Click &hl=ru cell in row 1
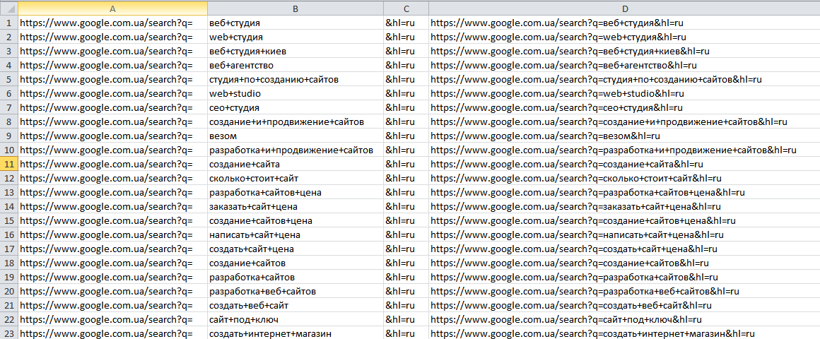This screenshot has height=339, width=820. pos(406,23)
